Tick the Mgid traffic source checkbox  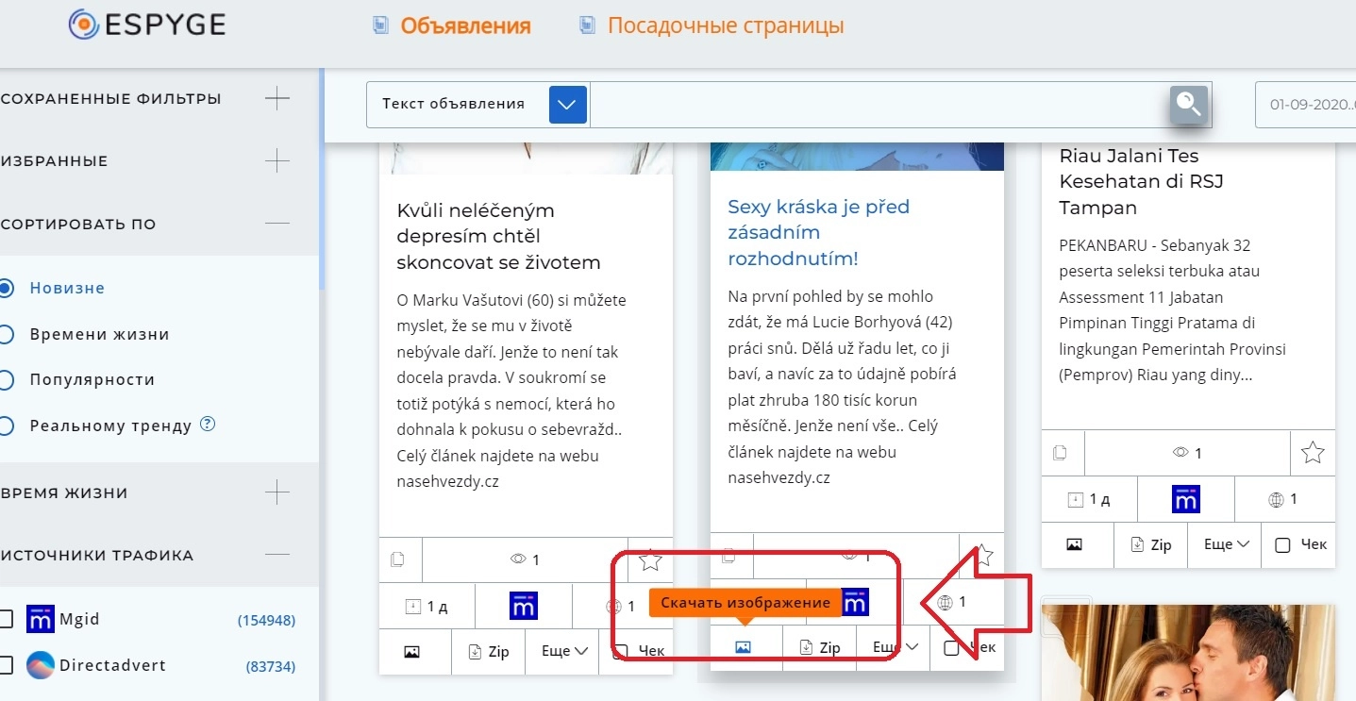6,620
